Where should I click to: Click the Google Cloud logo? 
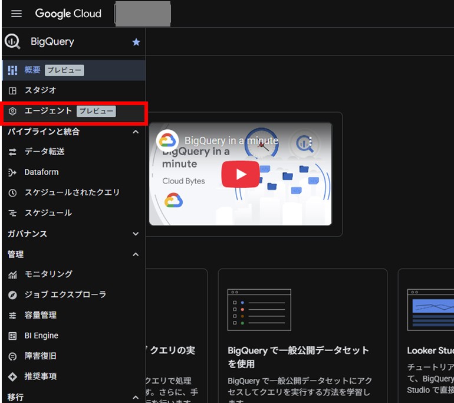68,14
